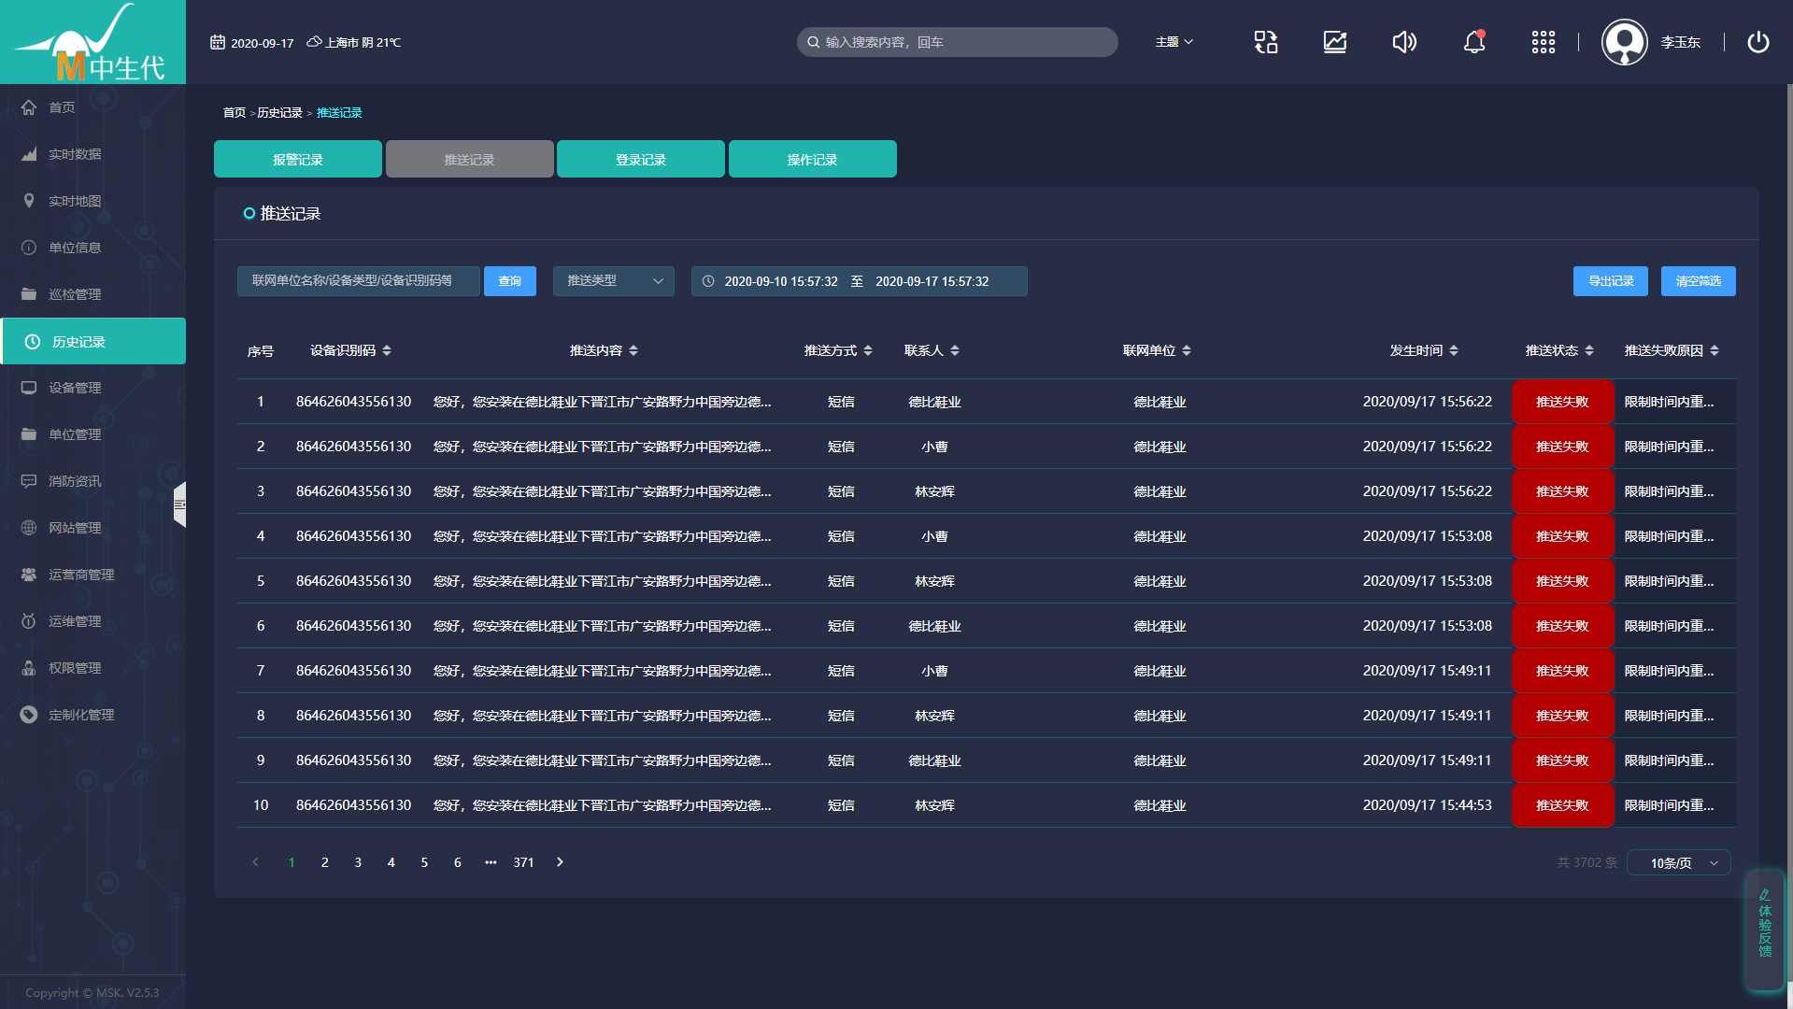Collapse the sidebar with handle
This screenshot has height=1009, width=1793.
tap(179, 504)
